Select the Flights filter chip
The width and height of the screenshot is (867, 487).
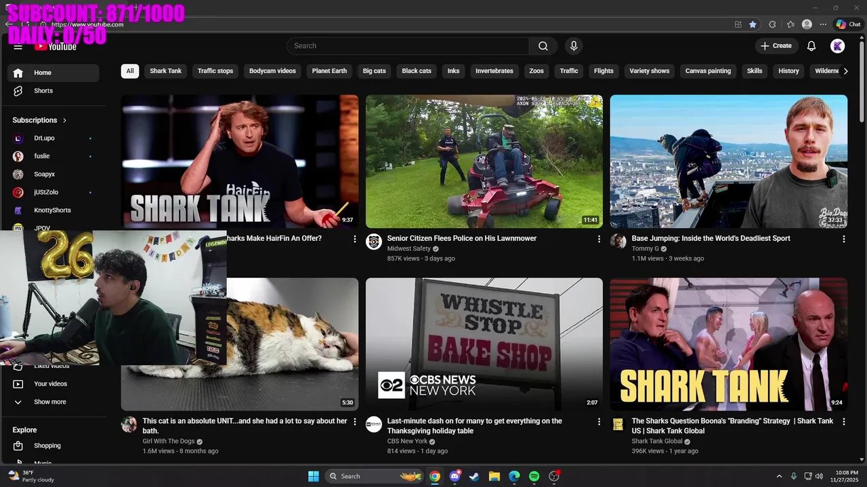604,71
